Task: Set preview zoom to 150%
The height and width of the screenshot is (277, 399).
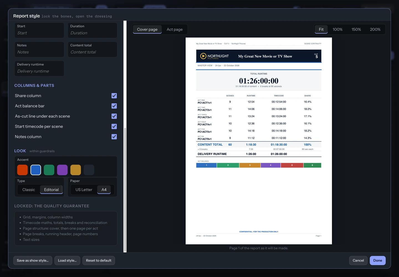Action: [x=356, y=29]
